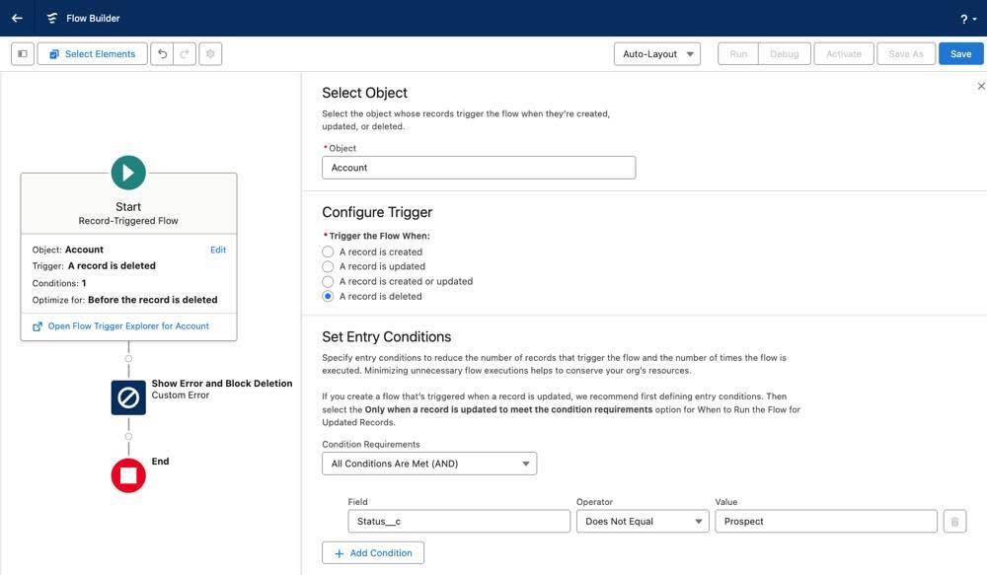This screenshot has width=987, height=575.
Task: Click the Activate button
Action: point(844,54)
